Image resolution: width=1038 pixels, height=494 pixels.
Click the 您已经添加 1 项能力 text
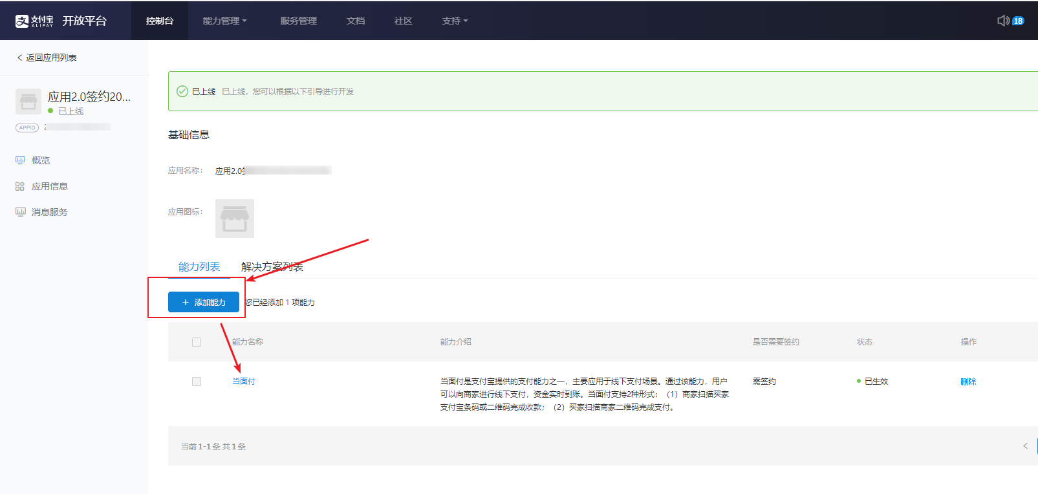280,302
